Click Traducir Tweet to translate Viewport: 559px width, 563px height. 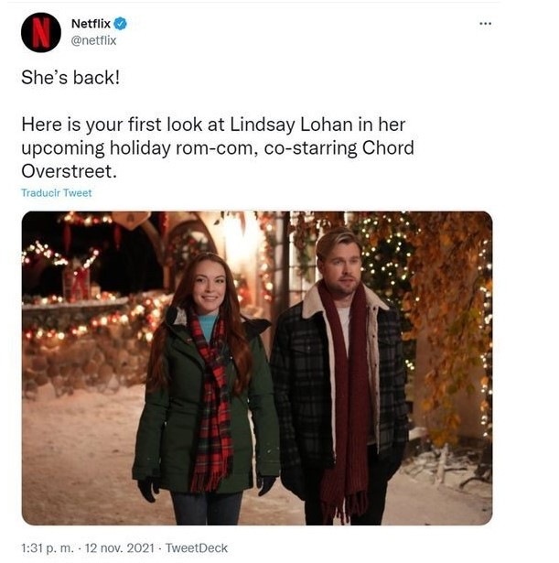(x=57, y=193)
